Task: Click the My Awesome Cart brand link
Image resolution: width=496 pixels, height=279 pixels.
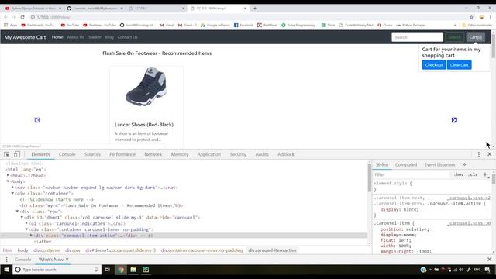Action: pos(25,37)
